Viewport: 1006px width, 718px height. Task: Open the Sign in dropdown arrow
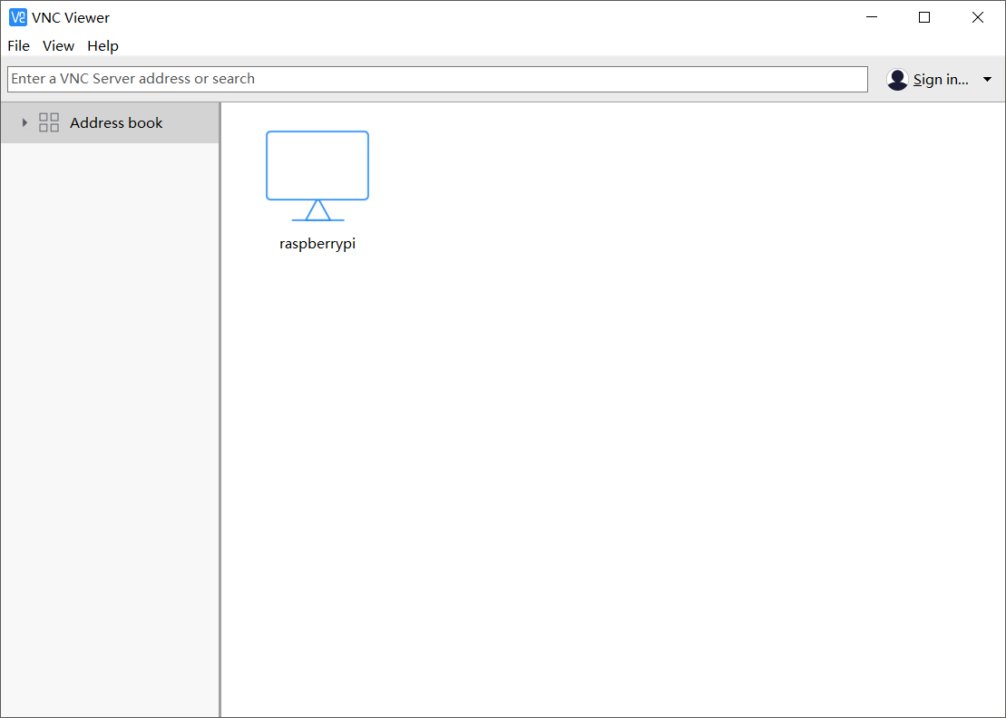click(x=987, y=80)
